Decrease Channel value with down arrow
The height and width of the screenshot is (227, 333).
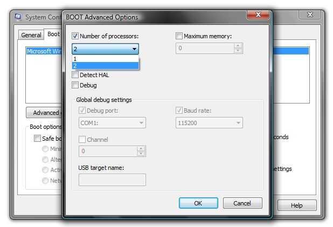141,154
